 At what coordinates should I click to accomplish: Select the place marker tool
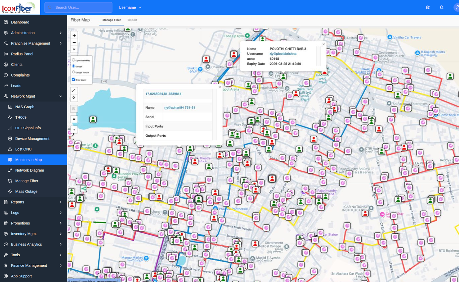[x=74, y=98]
